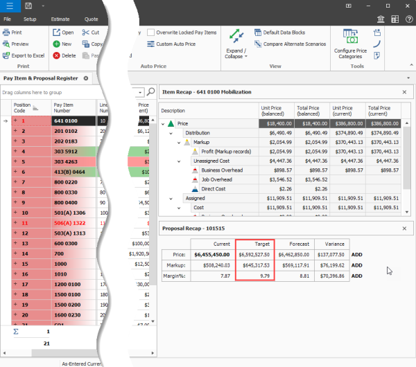Click Target margin 9.79 cell
The height and width of the screenshot is (367, 416).
254,276
